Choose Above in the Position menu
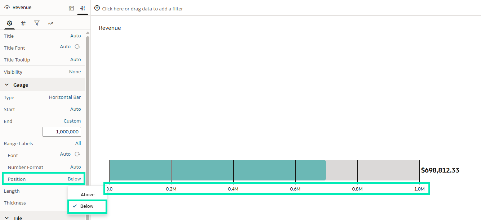The width and height of the screenshot is (481, 220). tap(88, 194)
